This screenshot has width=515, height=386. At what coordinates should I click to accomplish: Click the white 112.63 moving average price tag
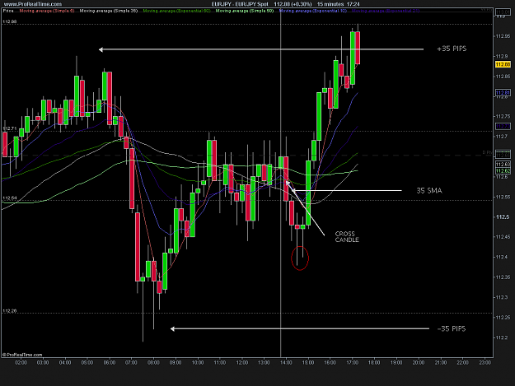click(x=503, y=165)
